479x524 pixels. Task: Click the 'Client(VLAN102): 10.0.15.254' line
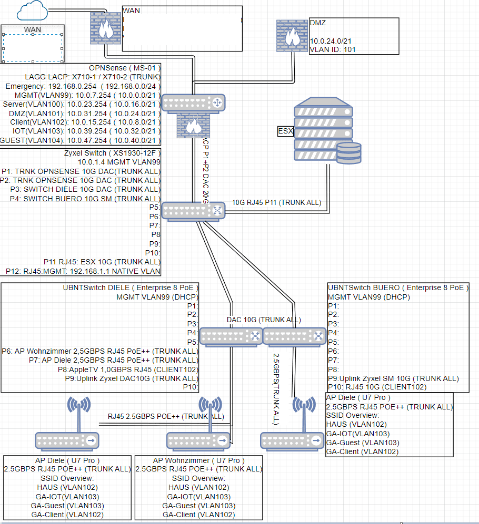point(85,122)
